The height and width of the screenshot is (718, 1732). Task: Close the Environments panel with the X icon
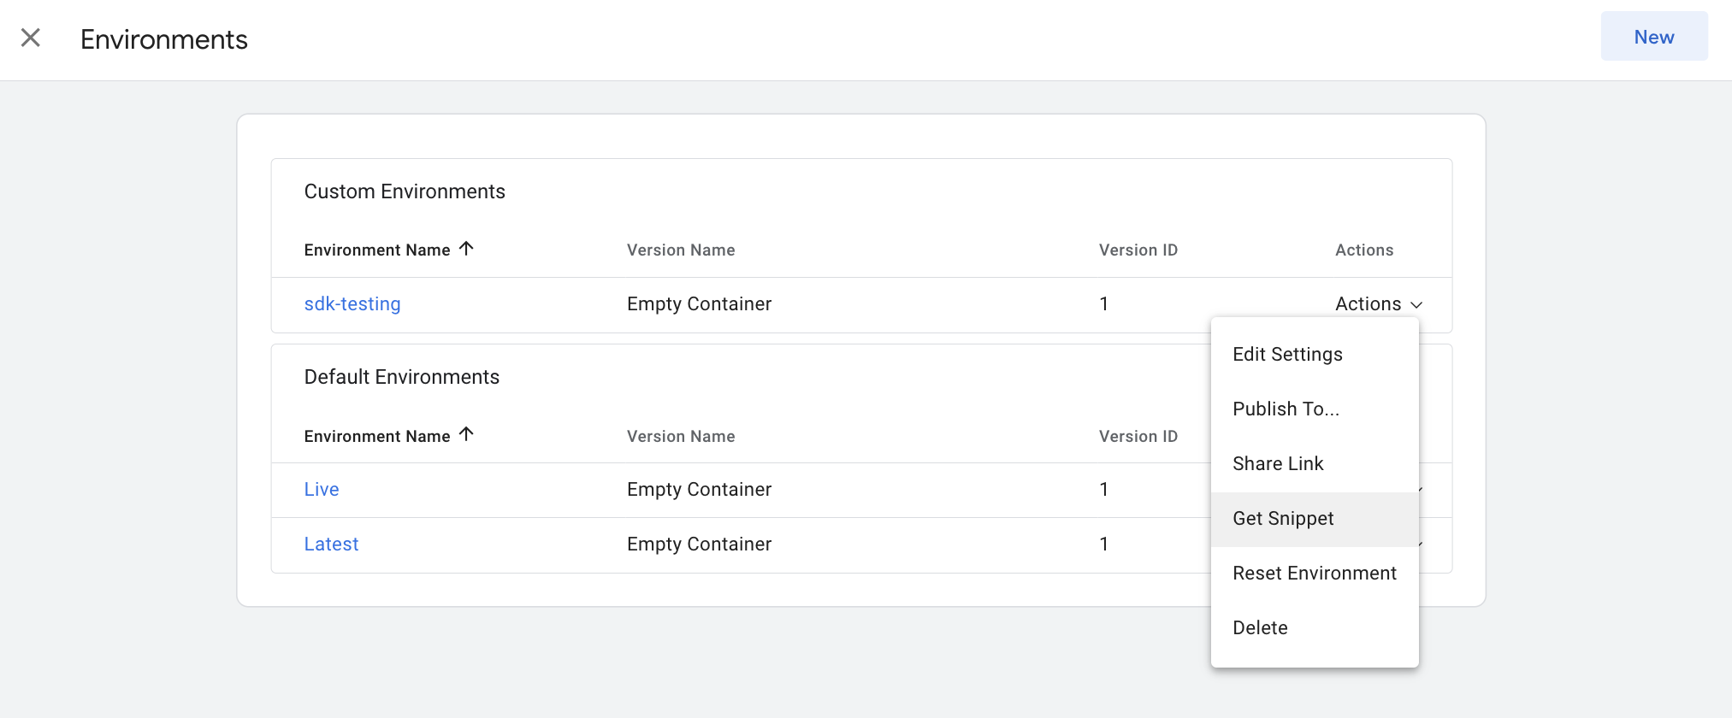(x=31, y=38)
